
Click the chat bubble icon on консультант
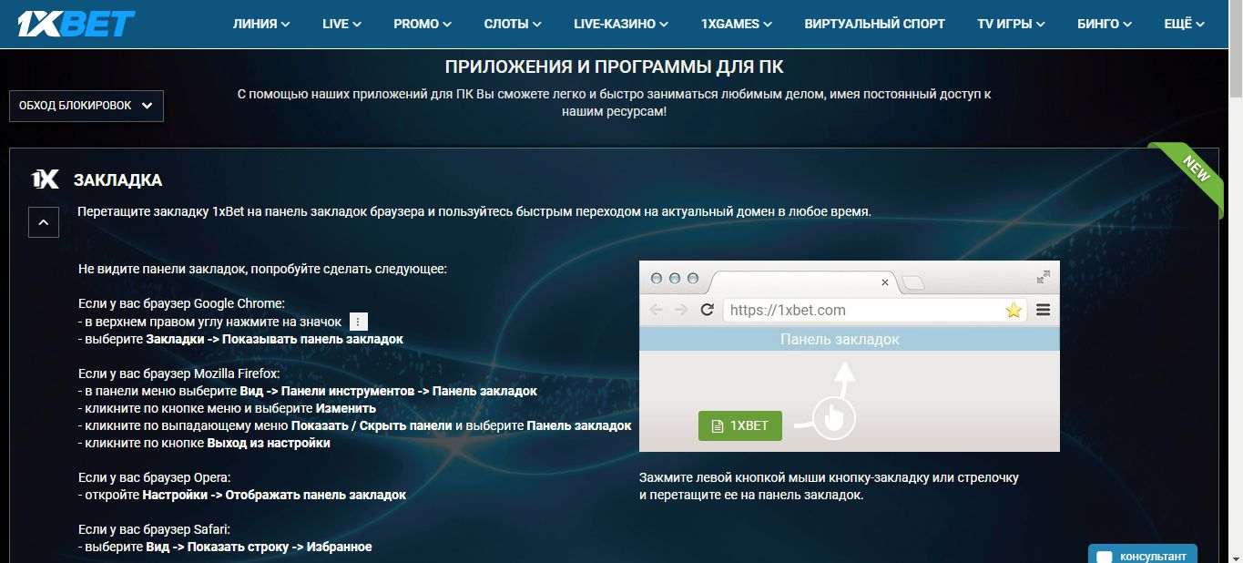1105,558
